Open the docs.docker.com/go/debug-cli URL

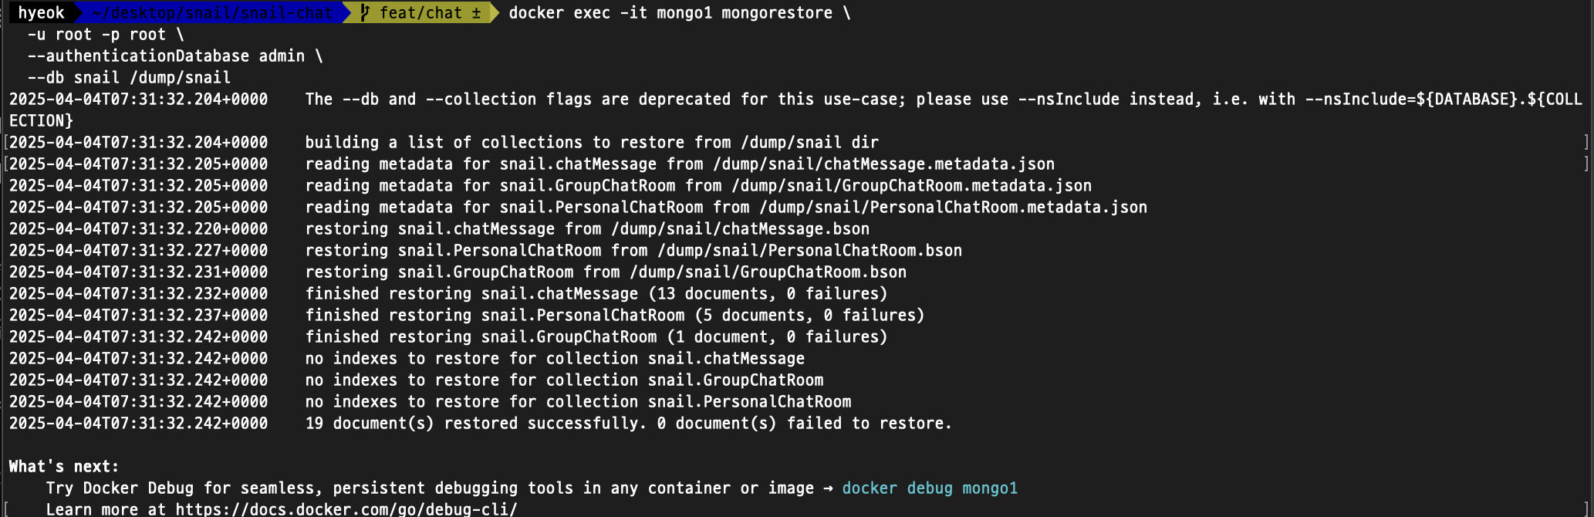coord(346,509)
